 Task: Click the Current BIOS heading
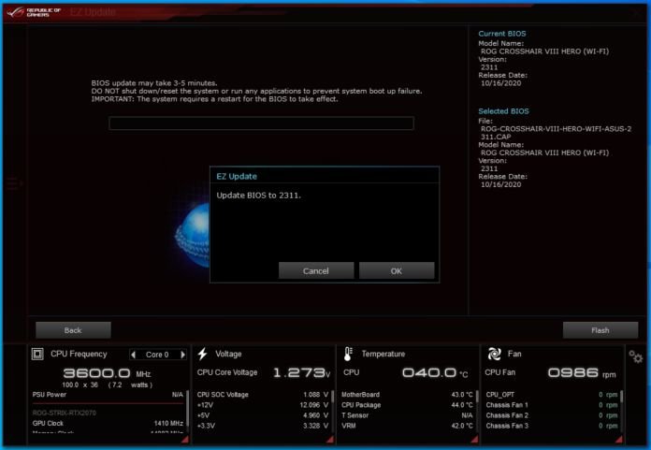(x=502, y=34)
